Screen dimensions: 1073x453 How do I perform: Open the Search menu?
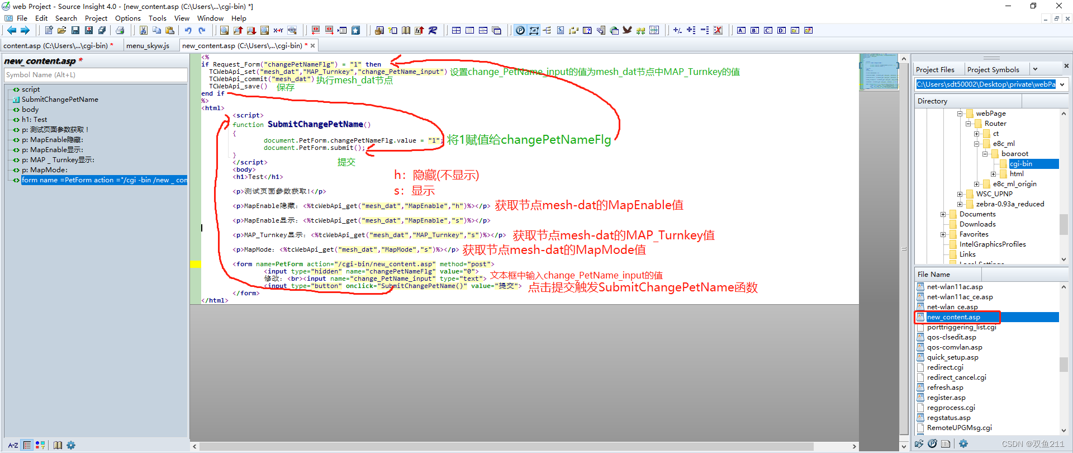tap(66, 18)
